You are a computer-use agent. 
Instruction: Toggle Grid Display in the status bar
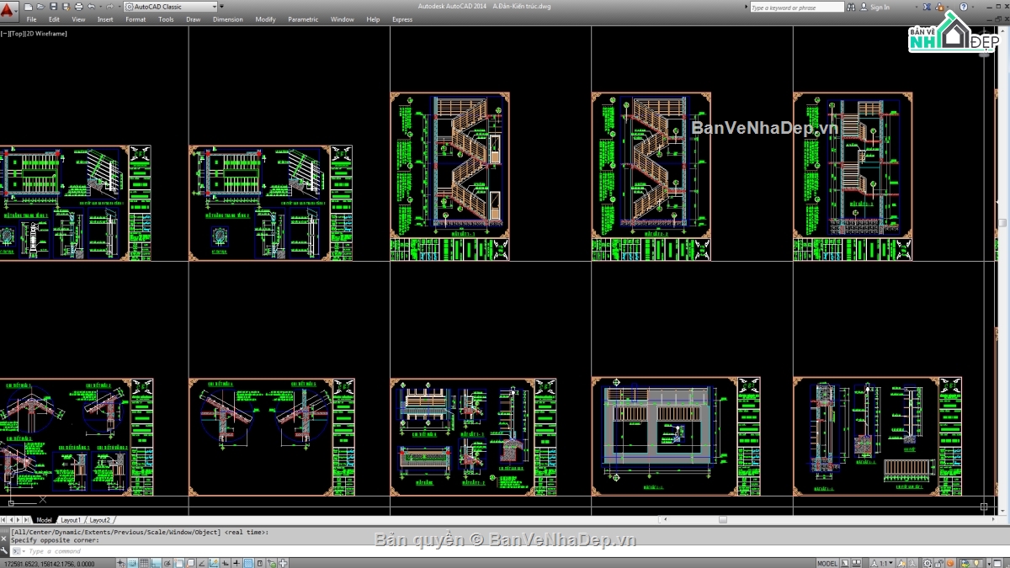(145, 562)
